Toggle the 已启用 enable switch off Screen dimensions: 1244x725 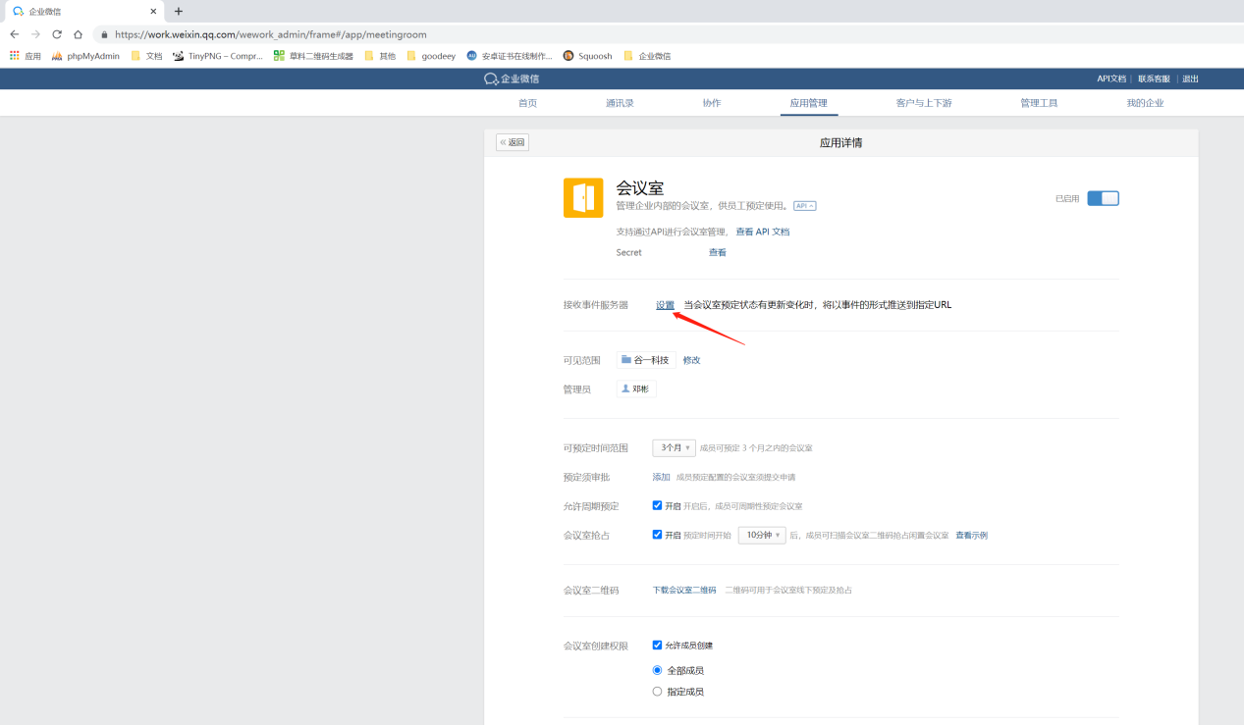pos(1103,197)
